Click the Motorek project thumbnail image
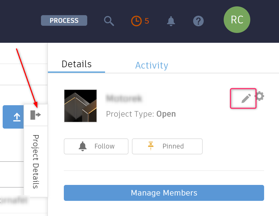Viewport: 279px width, 216px height. pos(80,106)
